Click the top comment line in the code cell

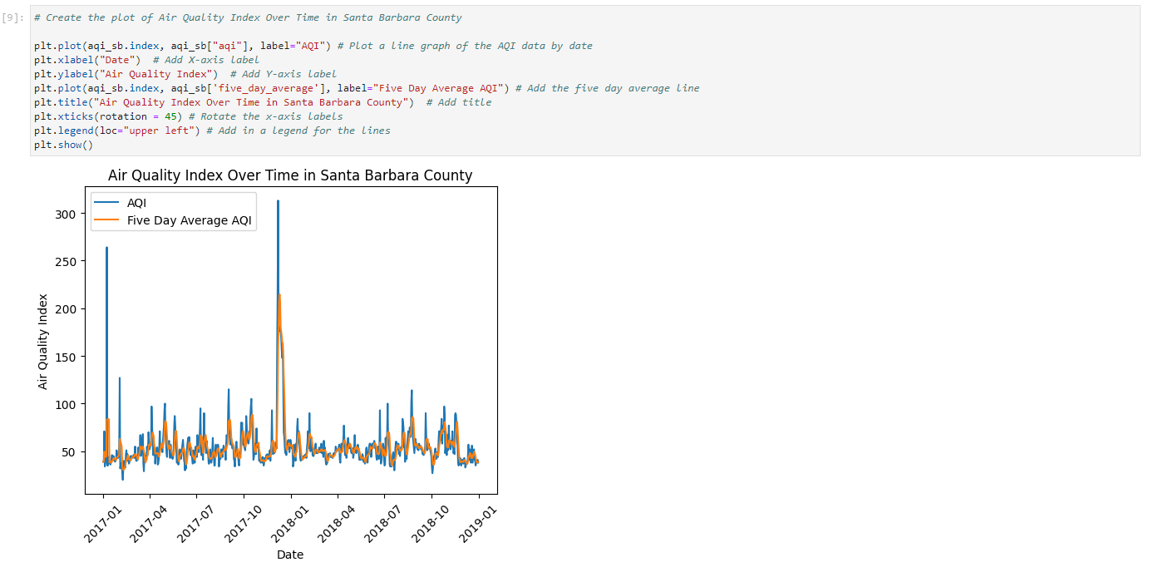point(248,17)
